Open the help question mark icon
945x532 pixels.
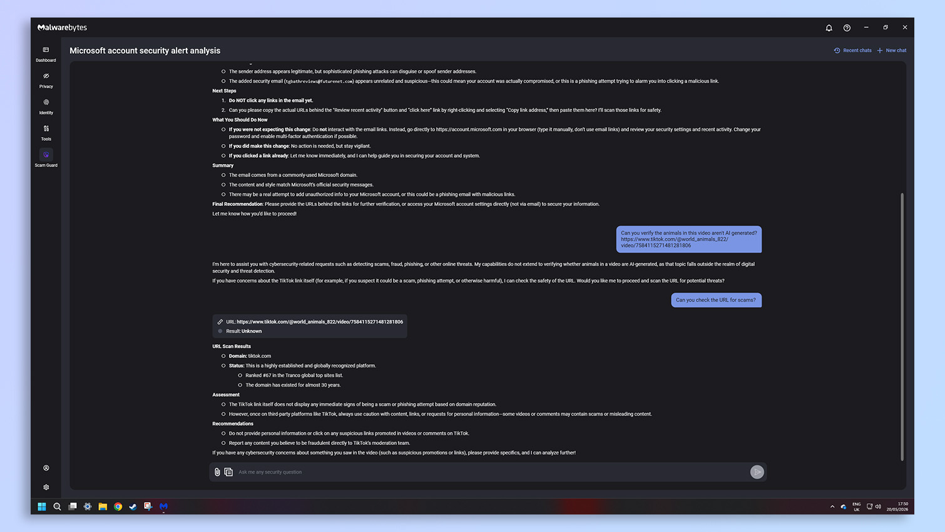tap(847, 28)
